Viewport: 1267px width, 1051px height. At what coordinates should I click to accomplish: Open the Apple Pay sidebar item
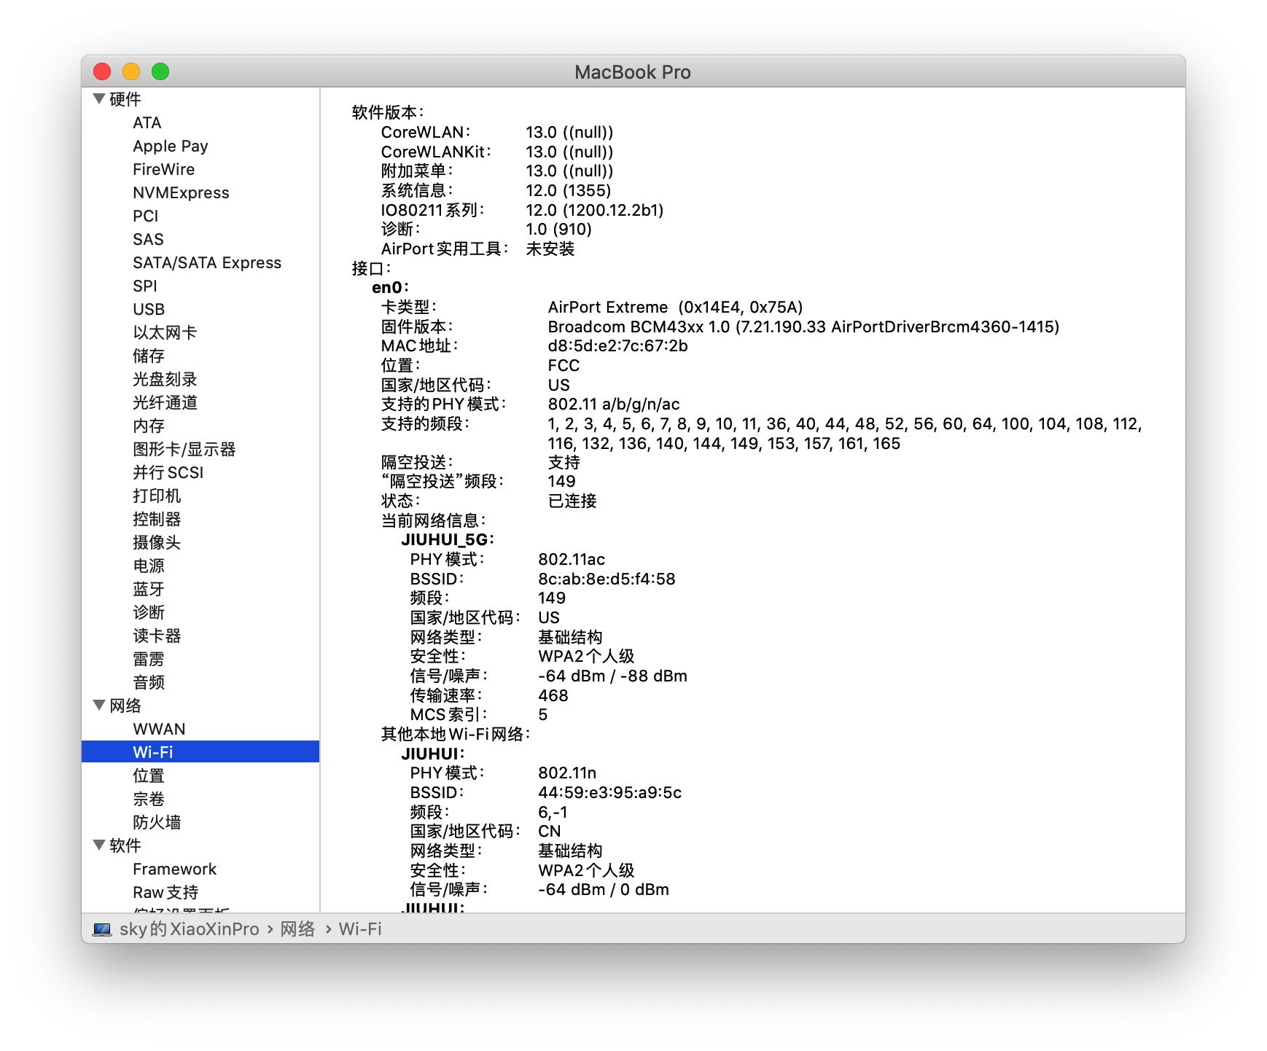[170, 146]
